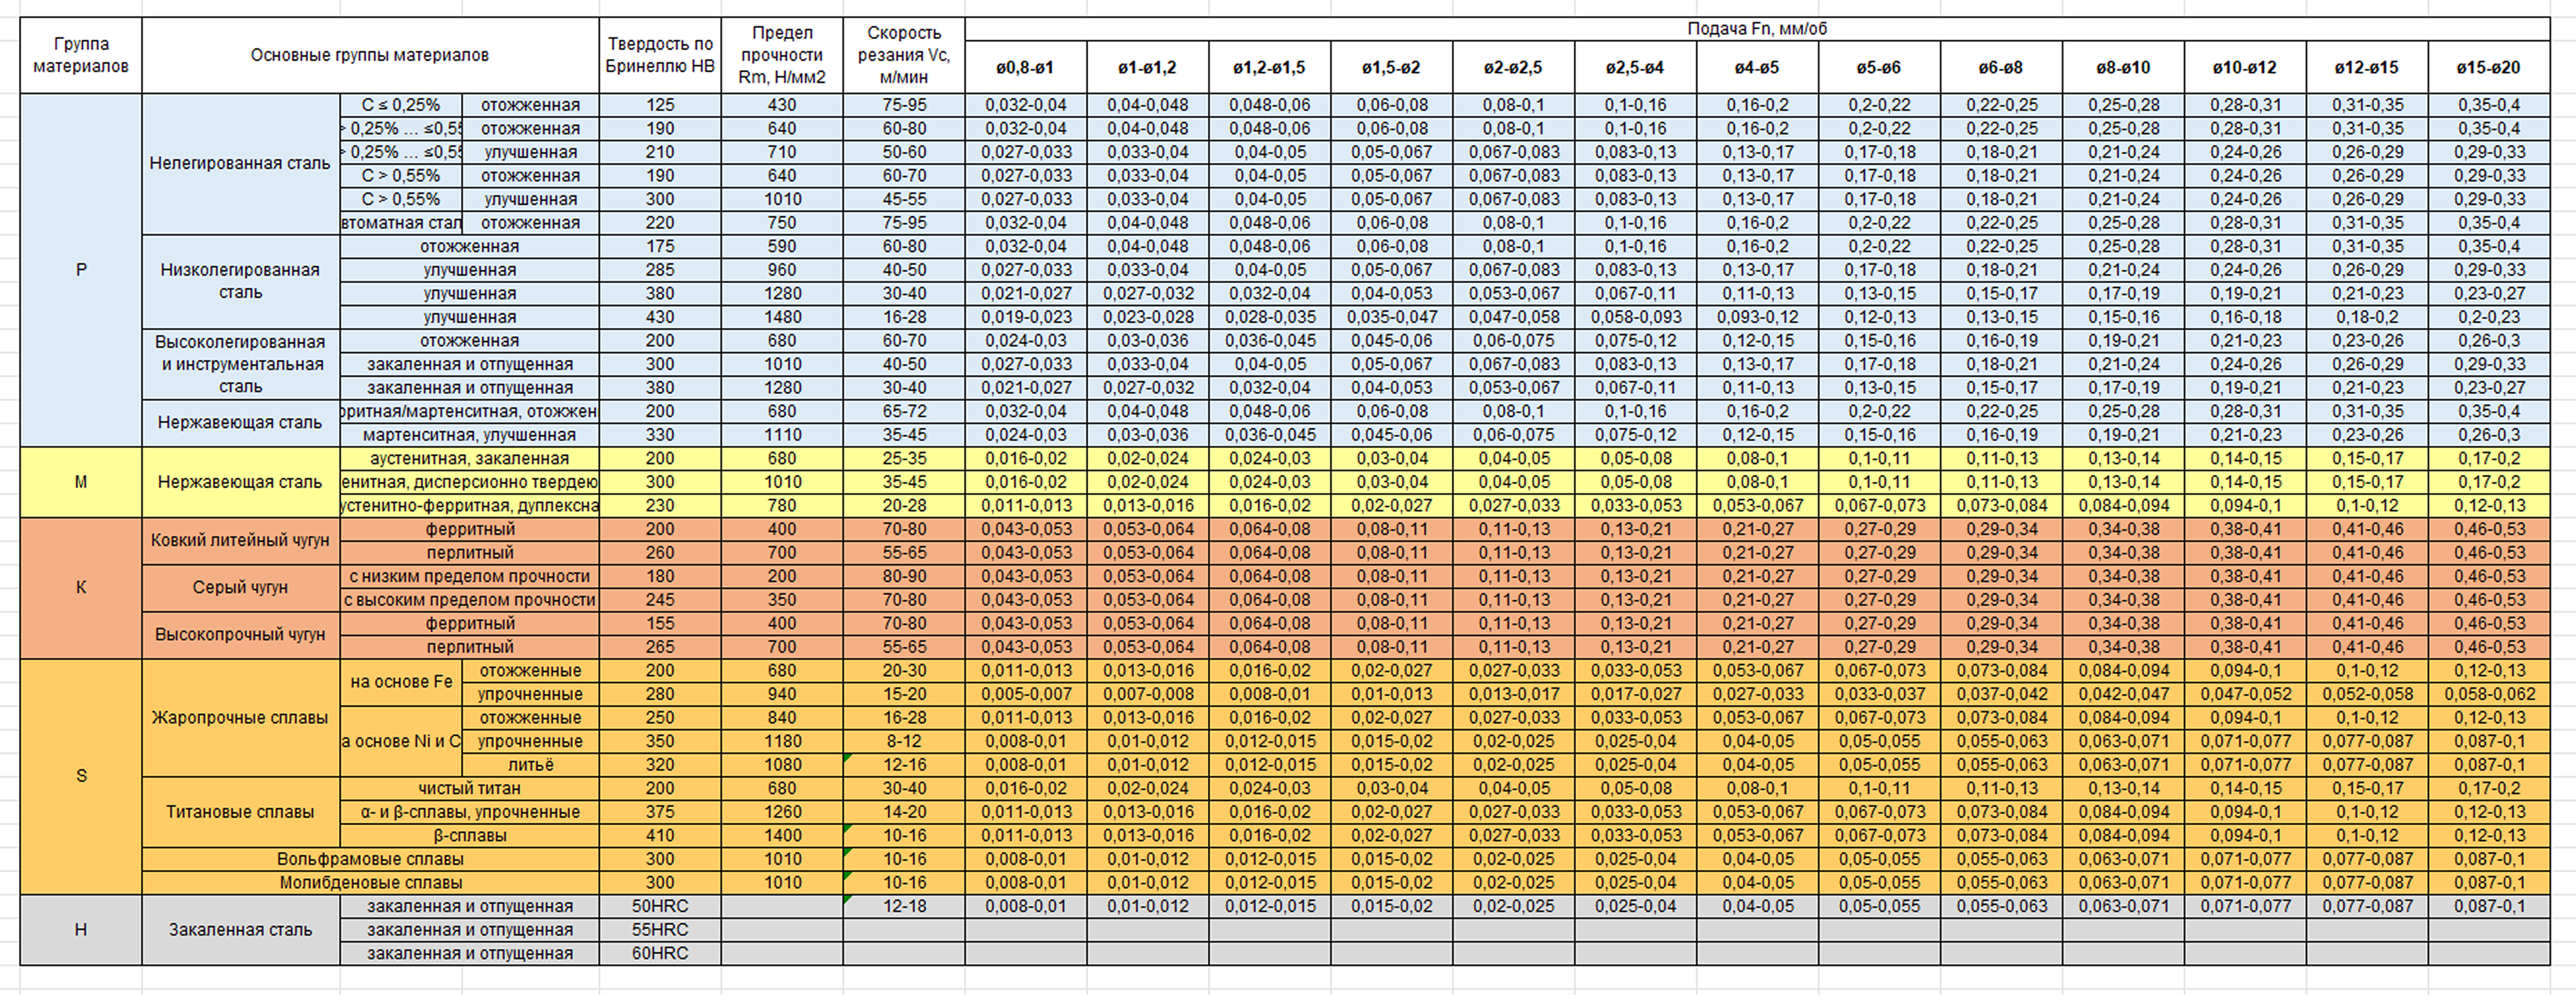Select the 'Основные группы материалов' header cell
Screen dimensions: 2576x995
pyautogui.click(x=370, y=55)
